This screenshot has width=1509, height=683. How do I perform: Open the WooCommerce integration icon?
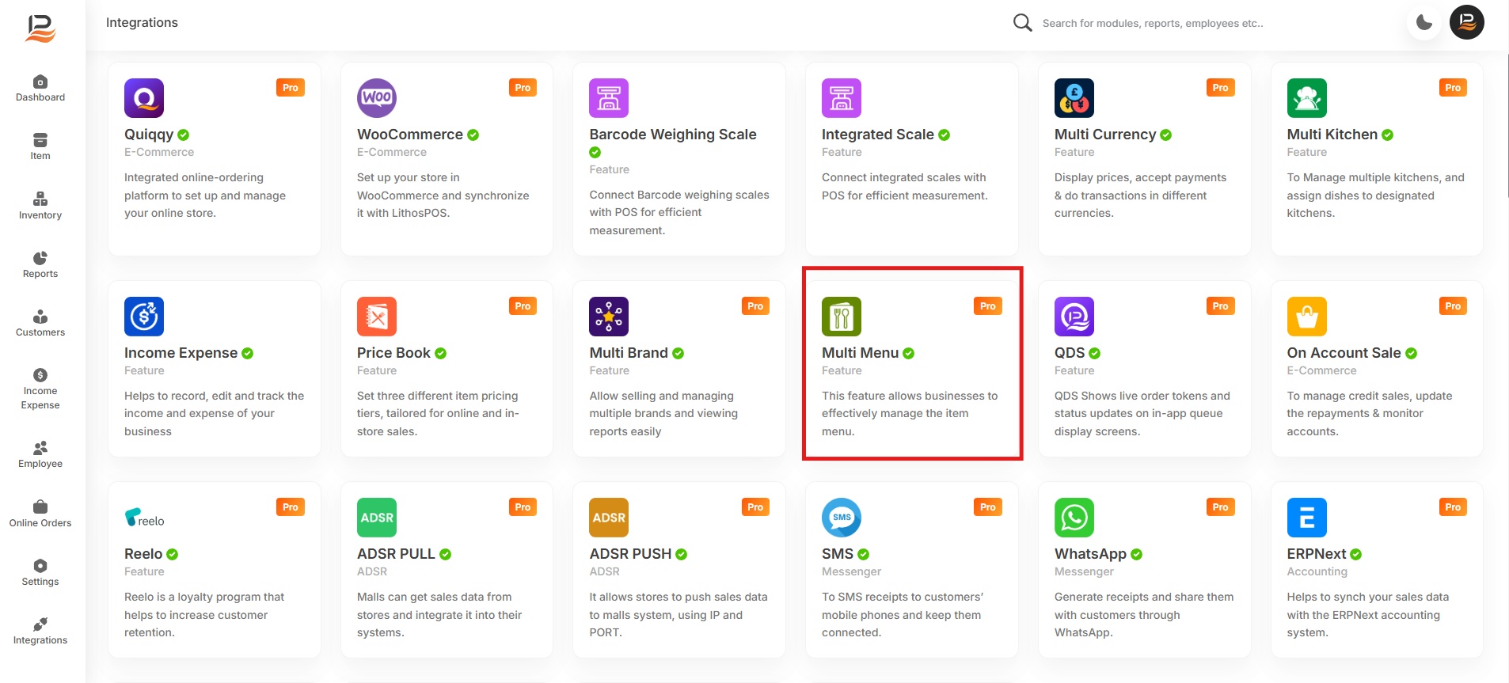376,98
